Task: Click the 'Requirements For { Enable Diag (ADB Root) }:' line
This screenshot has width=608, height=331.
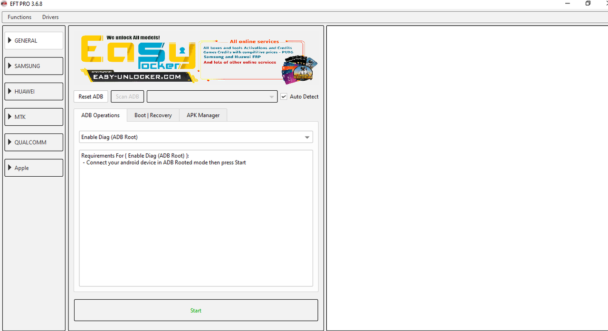Action: (x=135, y=156)
